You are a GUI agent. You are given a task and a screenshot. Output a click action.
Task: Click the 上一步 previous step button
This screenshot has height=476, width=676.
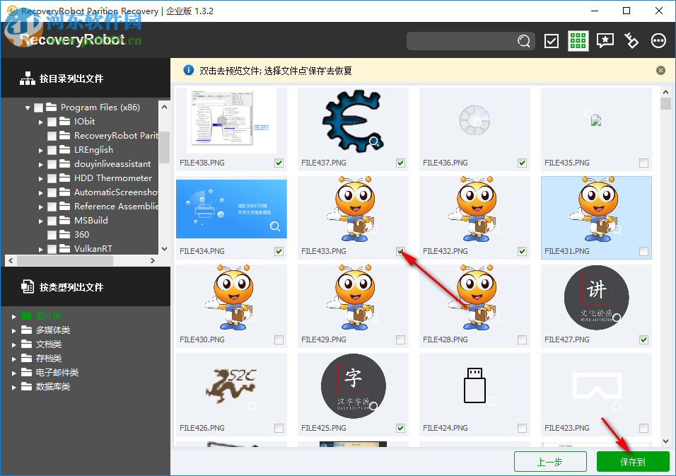pos(550,461)
